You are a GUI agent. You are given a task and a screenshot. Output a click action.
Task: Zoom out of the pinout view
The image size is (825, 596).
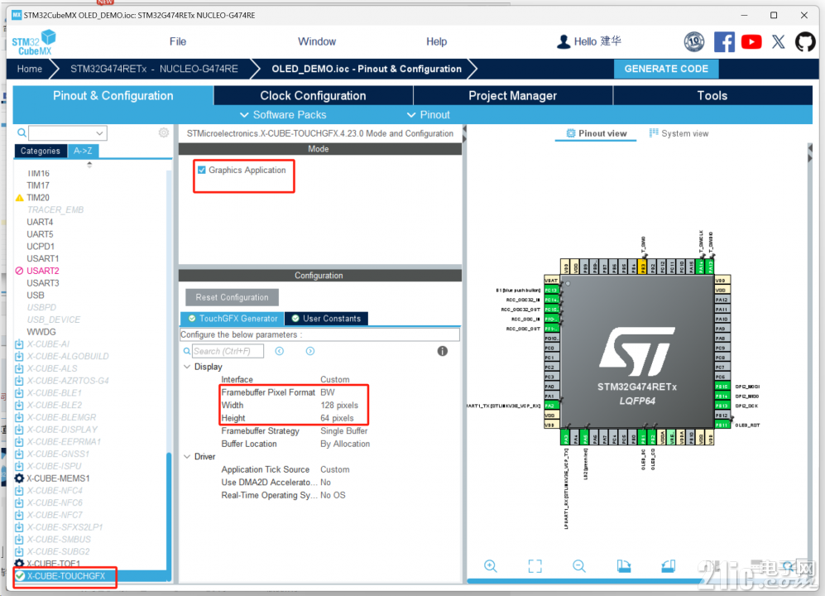[578, 566]
